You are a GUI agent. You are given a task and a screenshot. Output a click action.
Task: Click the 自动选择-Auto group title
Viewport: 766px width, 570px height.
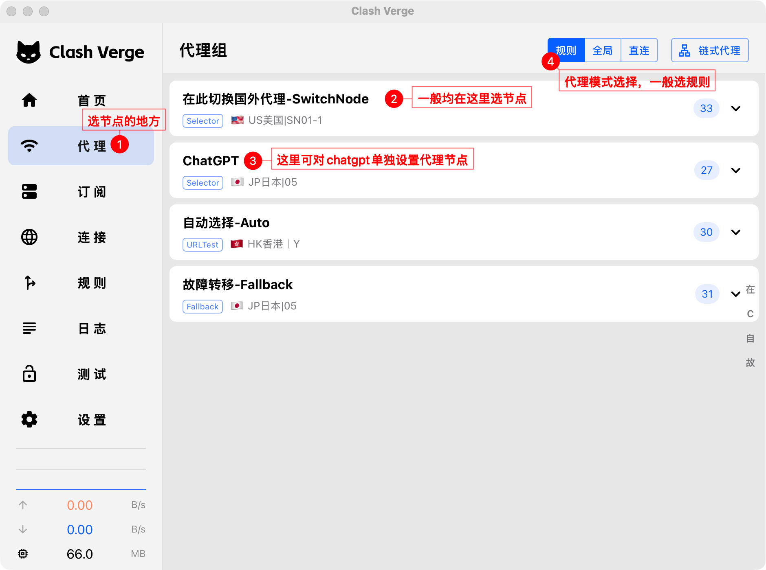(x=226, y=223)
